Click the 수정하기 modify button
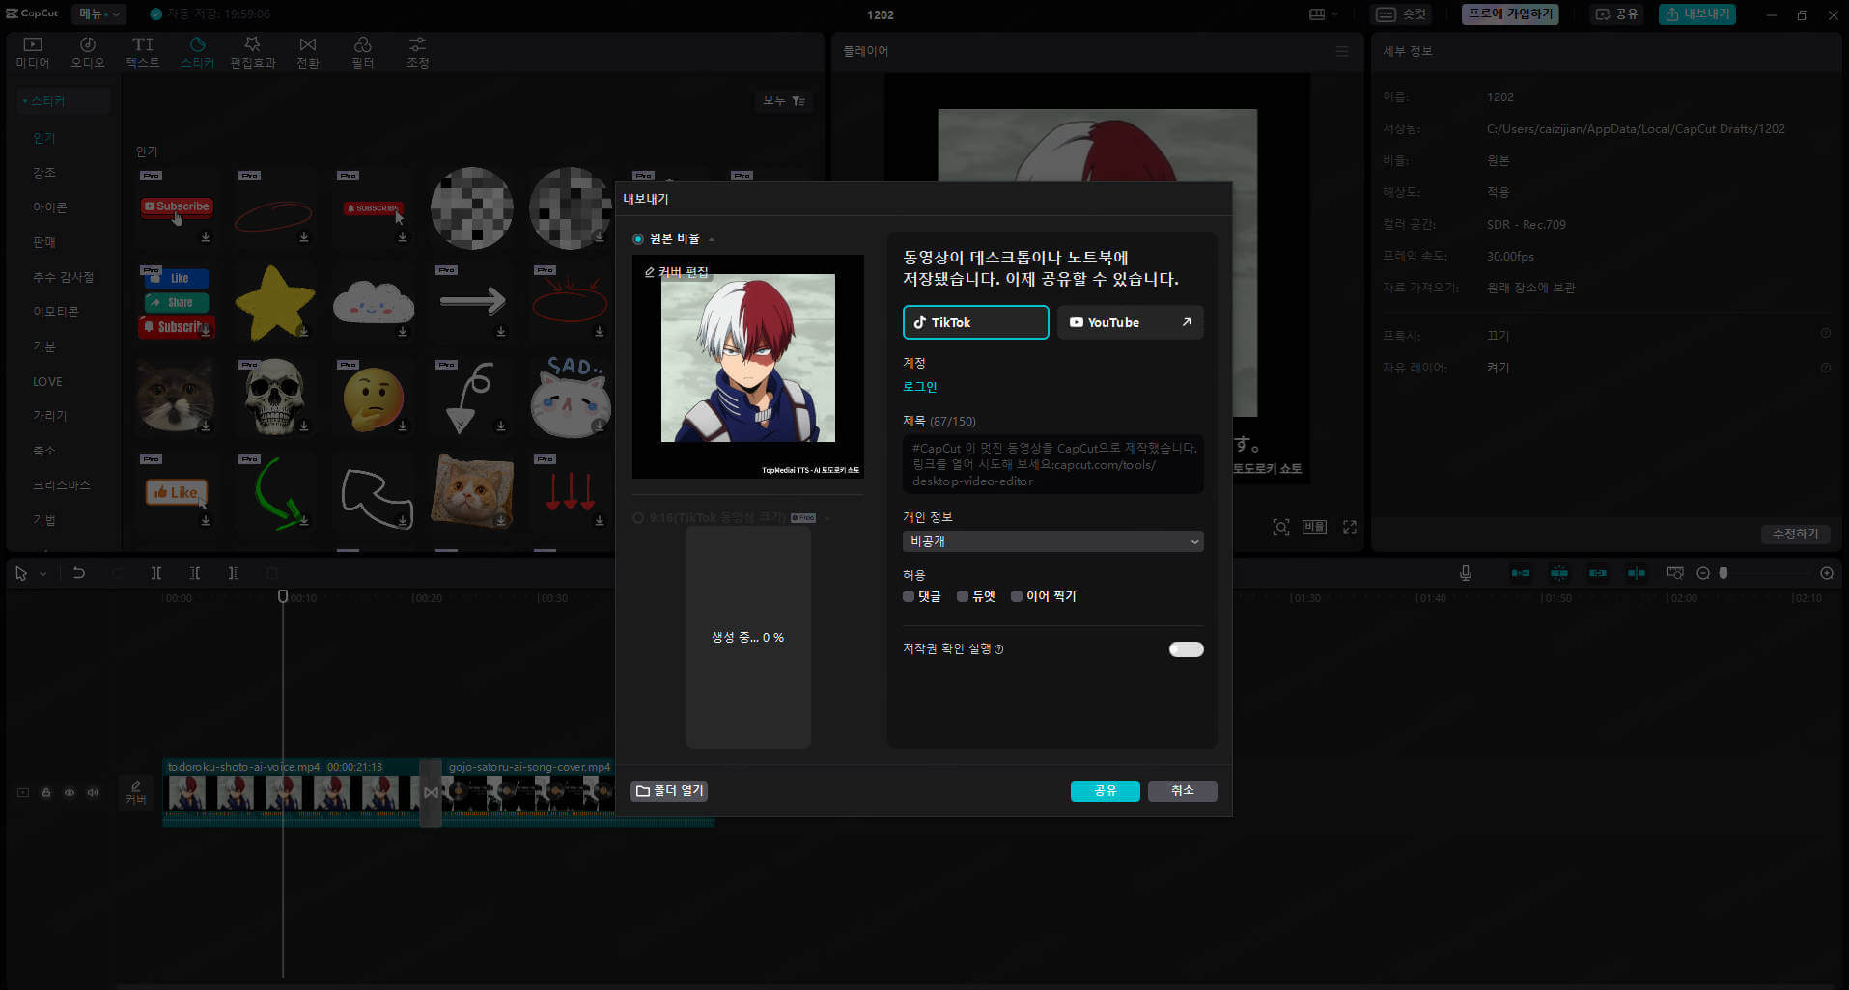The height and width of the screenshot is (990, 1849). click(x=1795, y=534)
